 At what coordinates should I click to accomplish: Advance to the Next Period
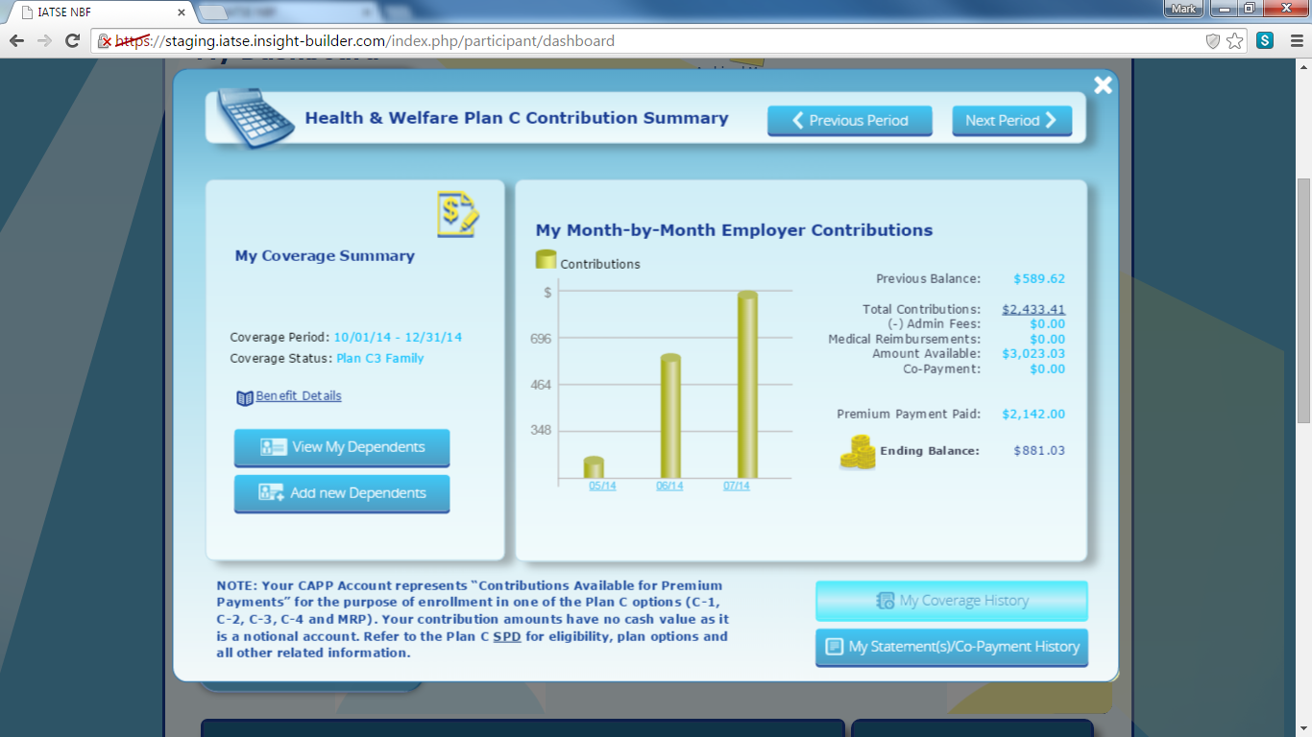pos(1011,121)
